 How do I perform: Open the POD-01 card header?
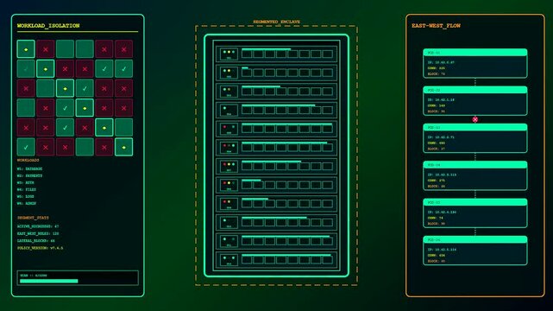click(x=475, y=53)
